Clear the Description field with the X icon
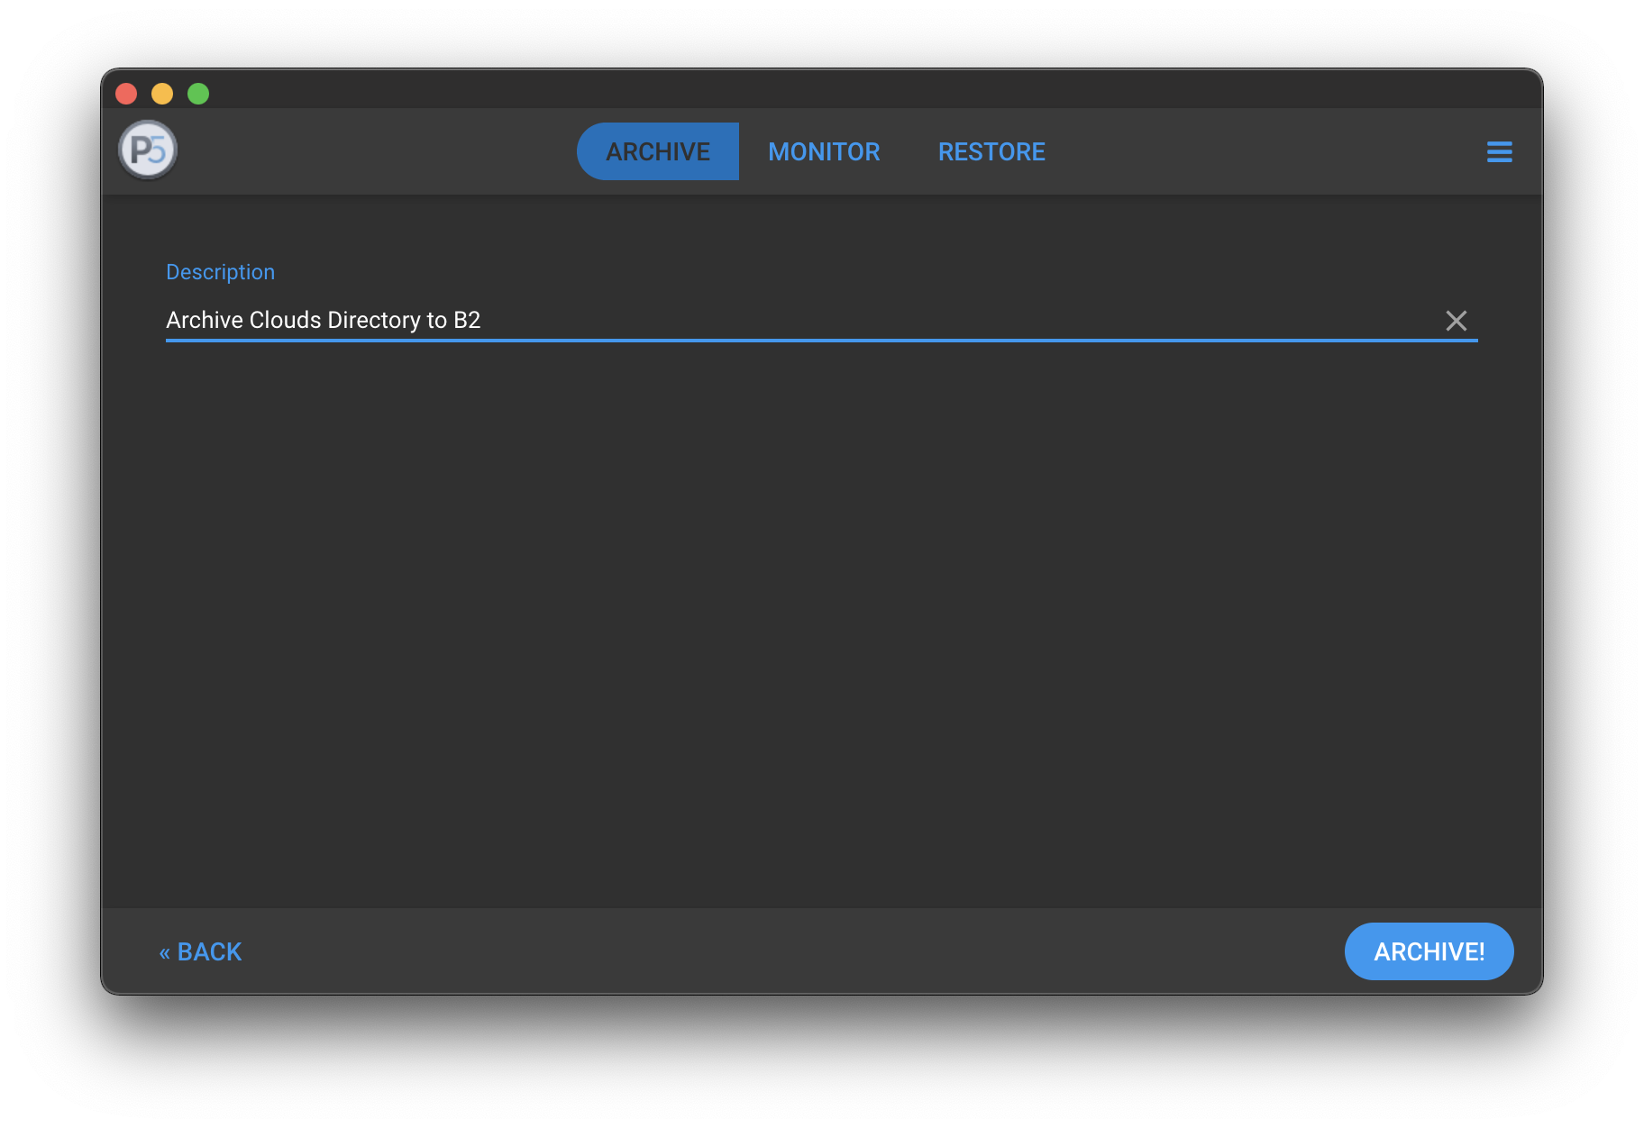This screenshot has width=1644, height=1128. (1456, 321)
